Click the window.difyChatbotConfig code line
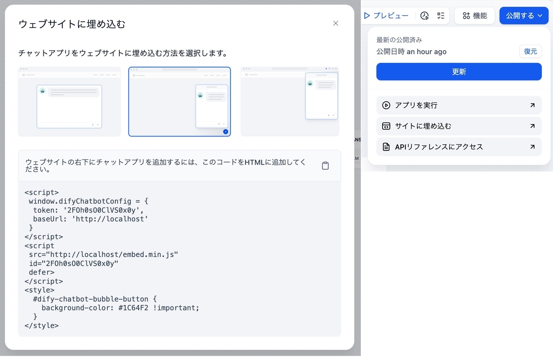 (x=88, y=202)
